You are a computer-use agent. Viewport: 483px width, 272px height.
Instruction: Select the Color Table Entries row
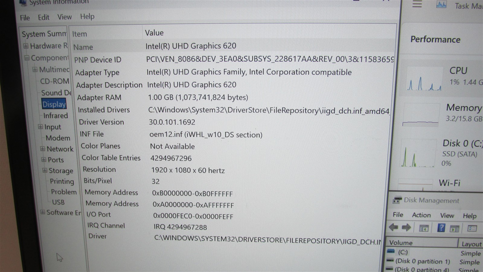coord(234,158)
